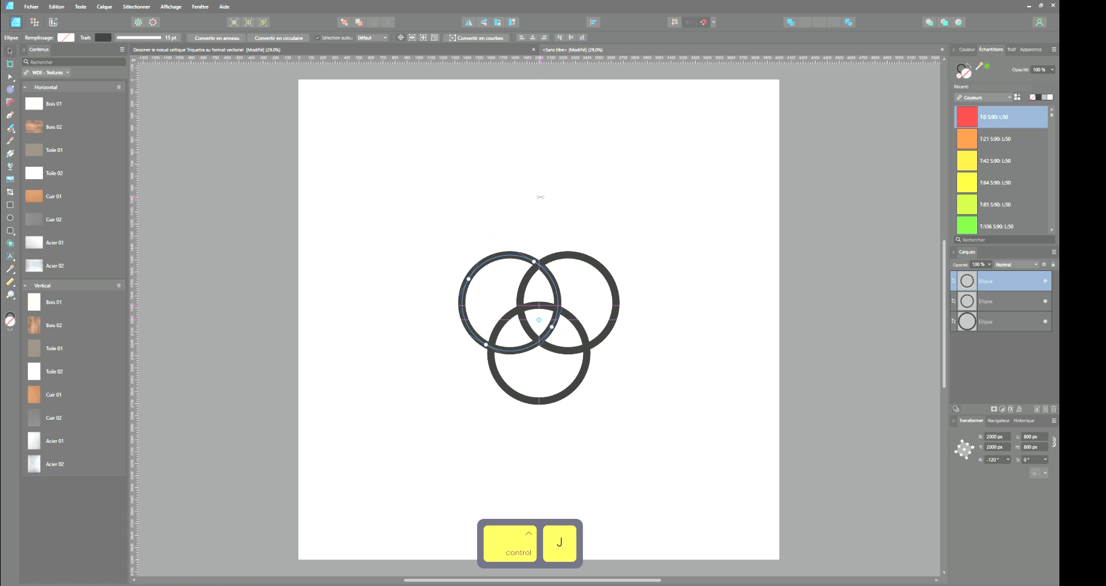Screen dimensions: 1106x586
Task: Toggle visibility of the top Ellipse layer
Action: point(1045,281)
